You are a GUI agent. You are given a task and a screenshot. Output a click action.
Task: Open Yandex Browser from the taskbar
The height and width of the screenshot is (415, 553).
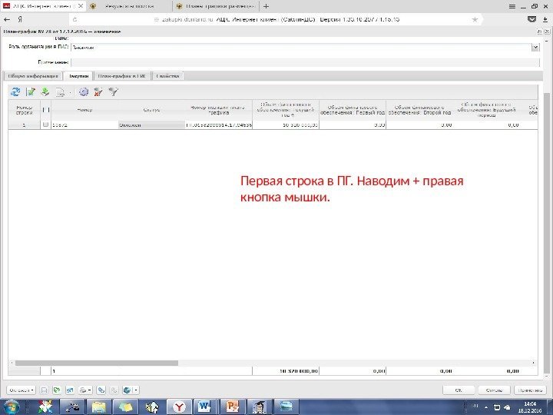pyautogui.click(x=179, y=407)
